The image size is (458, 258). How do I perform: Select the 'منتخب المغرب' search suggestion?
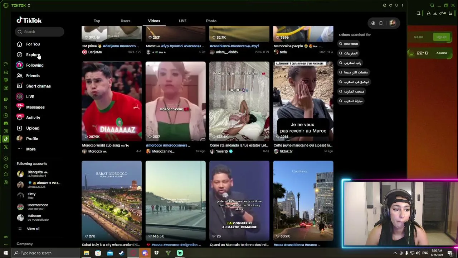point(352,91)
